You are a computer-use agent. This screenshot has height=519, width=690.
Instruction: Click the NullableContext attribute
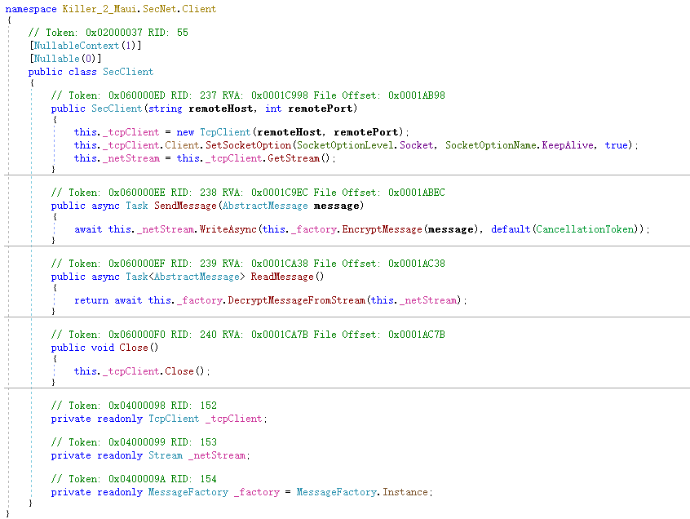77,46
